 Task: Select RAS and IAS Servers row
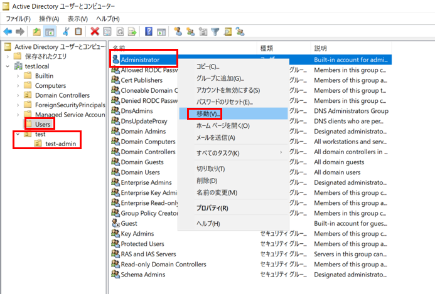point(148,254)
